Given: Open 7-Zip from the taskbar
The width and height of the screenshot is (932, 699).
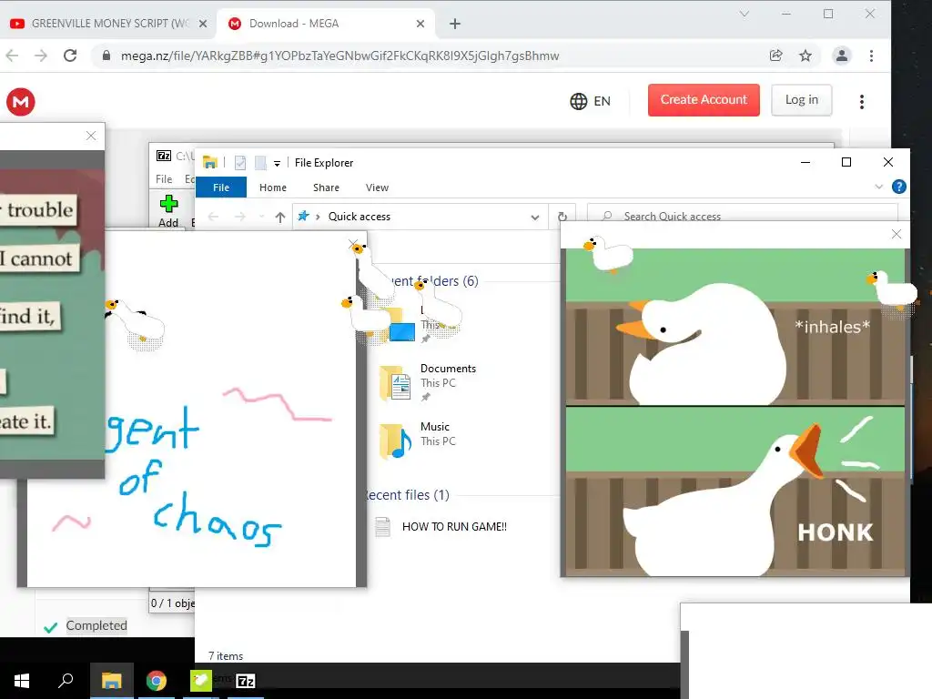Looking at the screenshot, I should point(246,681).
